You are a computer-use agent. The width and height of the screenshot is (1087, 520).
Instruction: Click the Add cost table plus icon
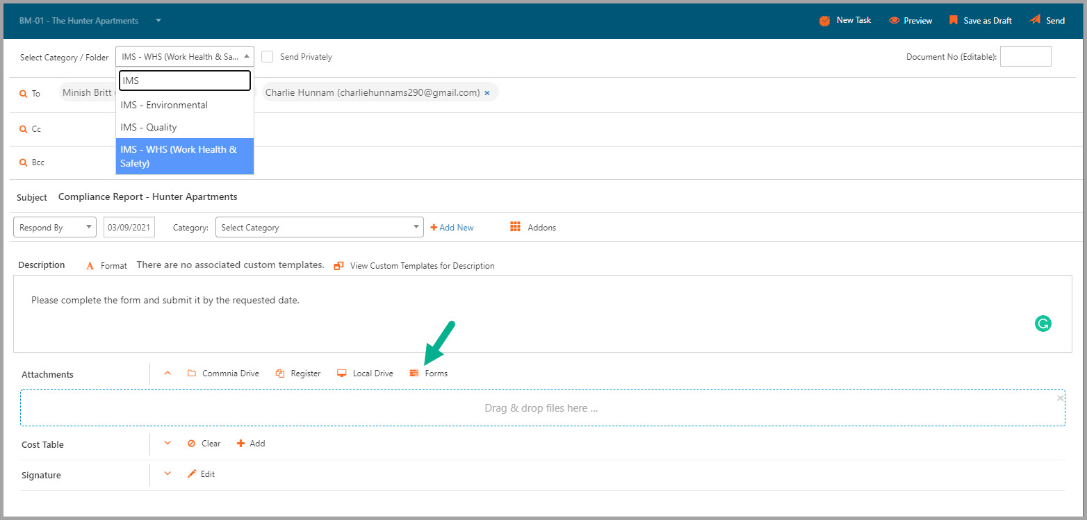[241, 444]
